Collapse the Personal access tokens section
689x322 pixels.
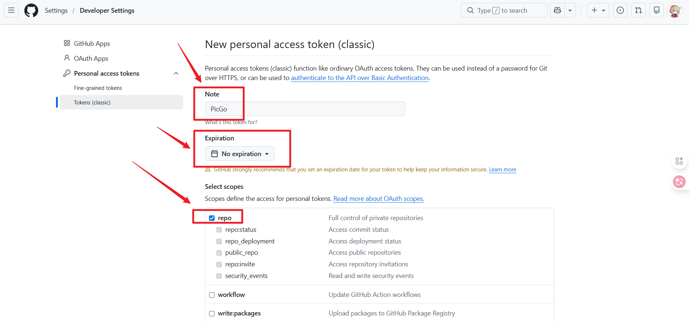[176, 73]
